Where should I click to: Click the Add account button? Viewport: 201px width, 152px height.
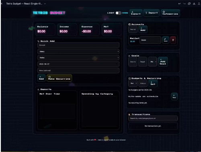pyautogui.click(x=143, y=29)
